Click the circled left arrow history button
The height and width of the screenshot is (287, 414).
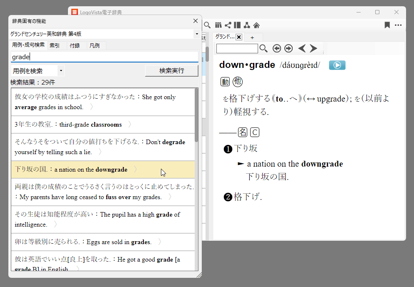pos(277,49)
